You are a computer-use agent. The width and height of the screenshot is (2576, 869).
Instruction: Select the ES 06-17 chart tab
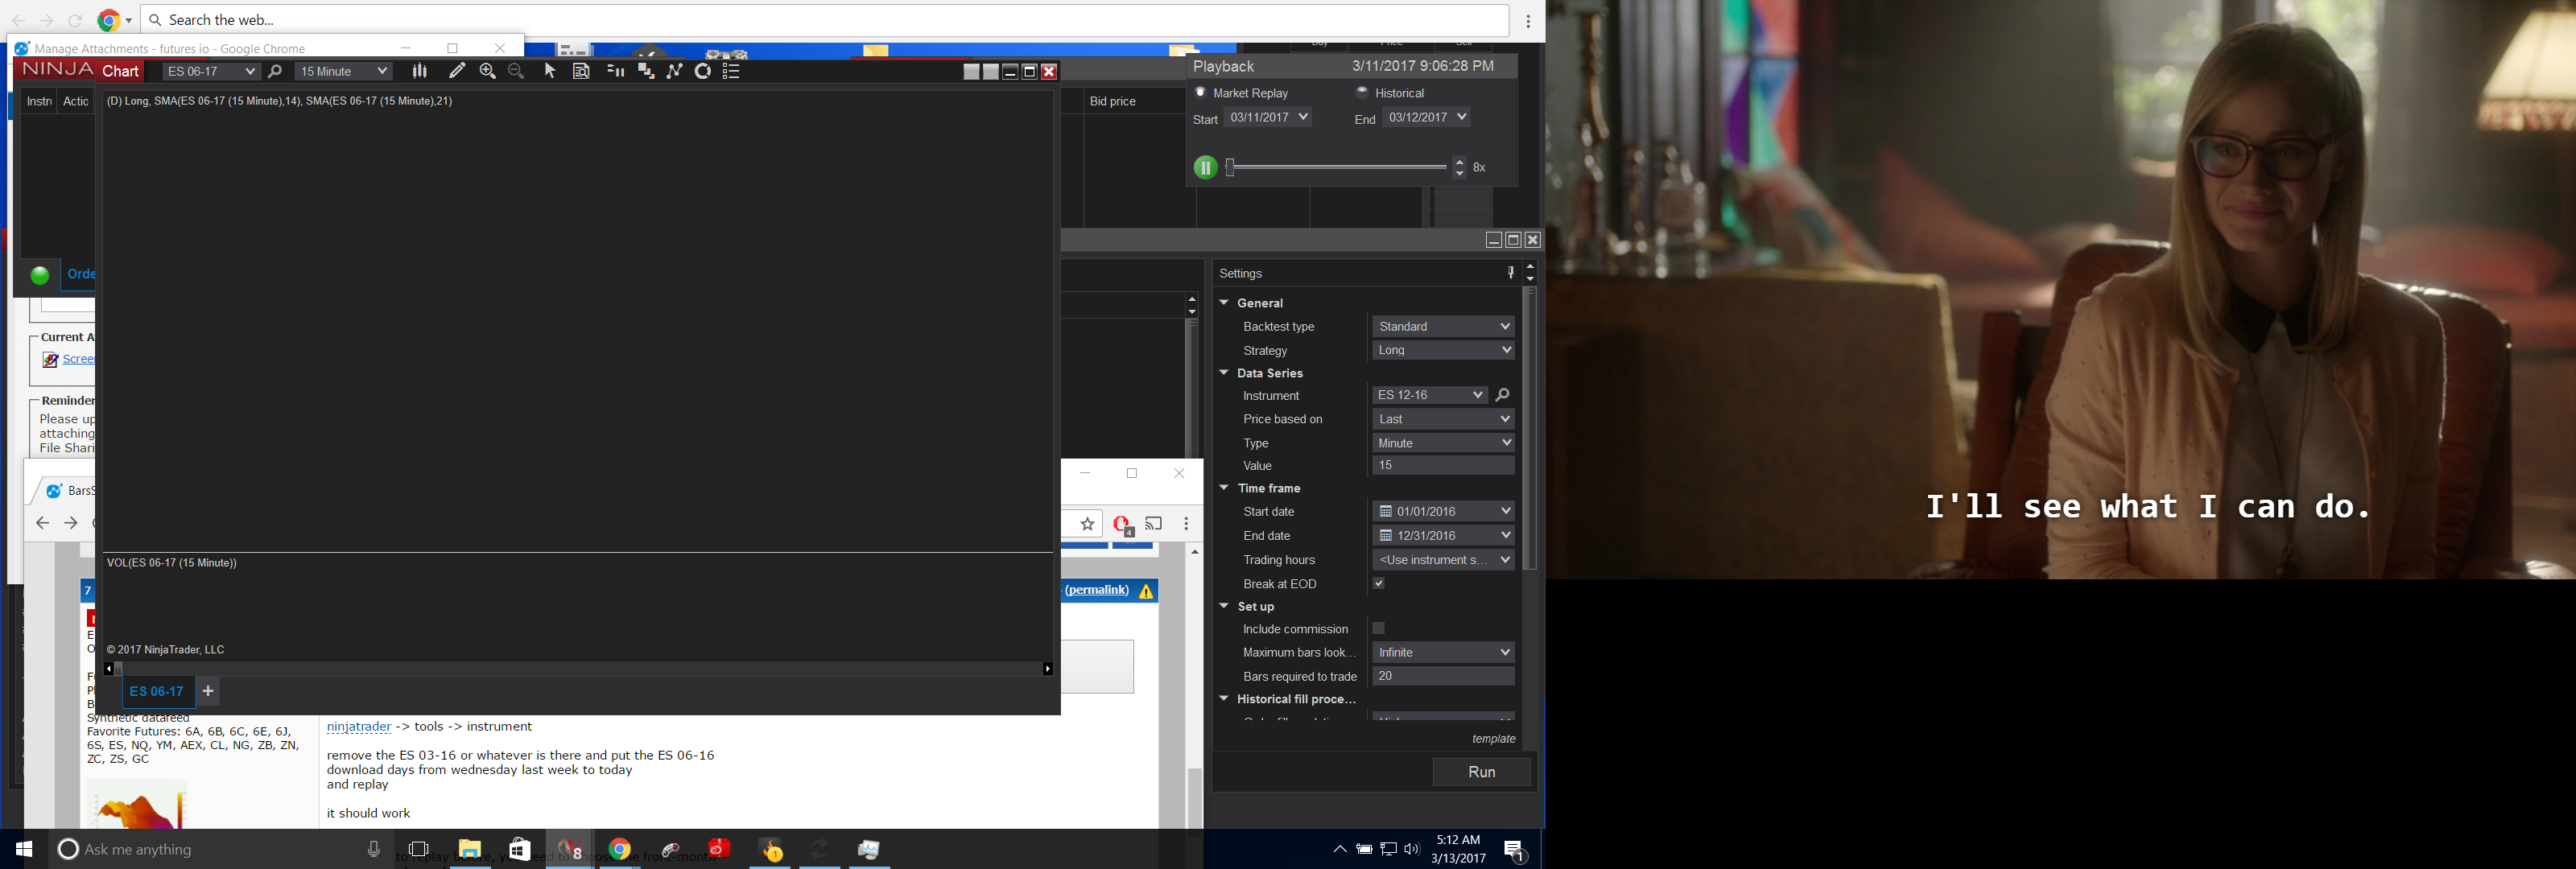(157, 691)
